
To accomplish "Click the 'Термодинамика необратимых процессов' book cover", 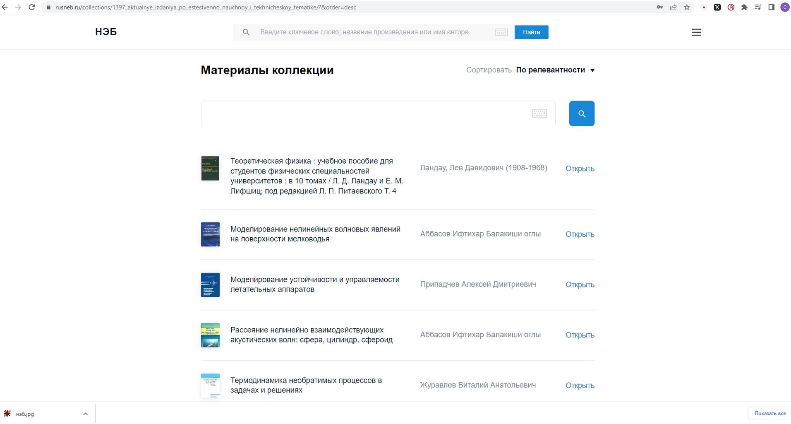I will click(210, 385).
